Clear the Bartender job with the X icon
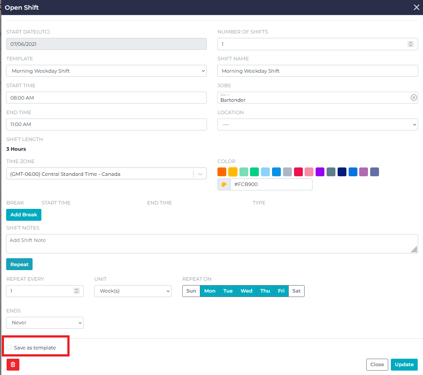 tap(414, 97)
